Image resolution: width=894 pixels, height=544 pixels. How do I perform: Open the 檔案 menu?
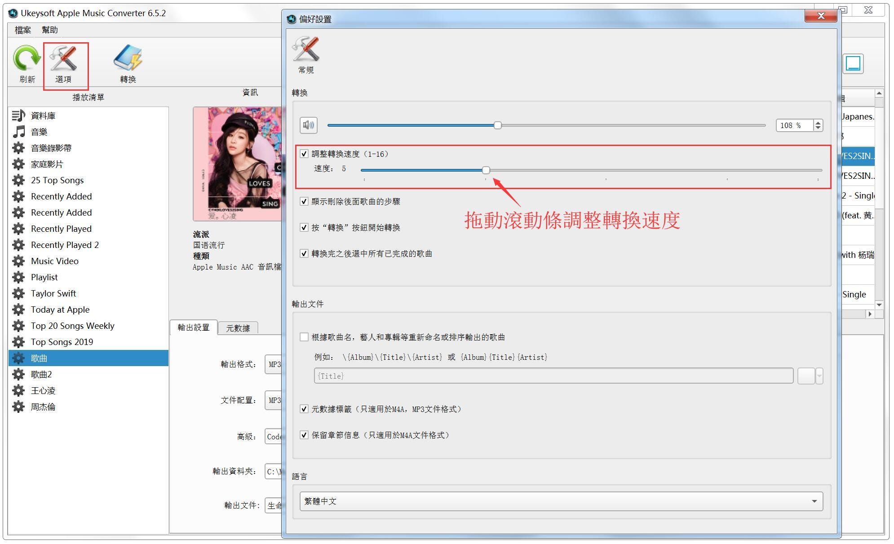click(x=23, y=30)
